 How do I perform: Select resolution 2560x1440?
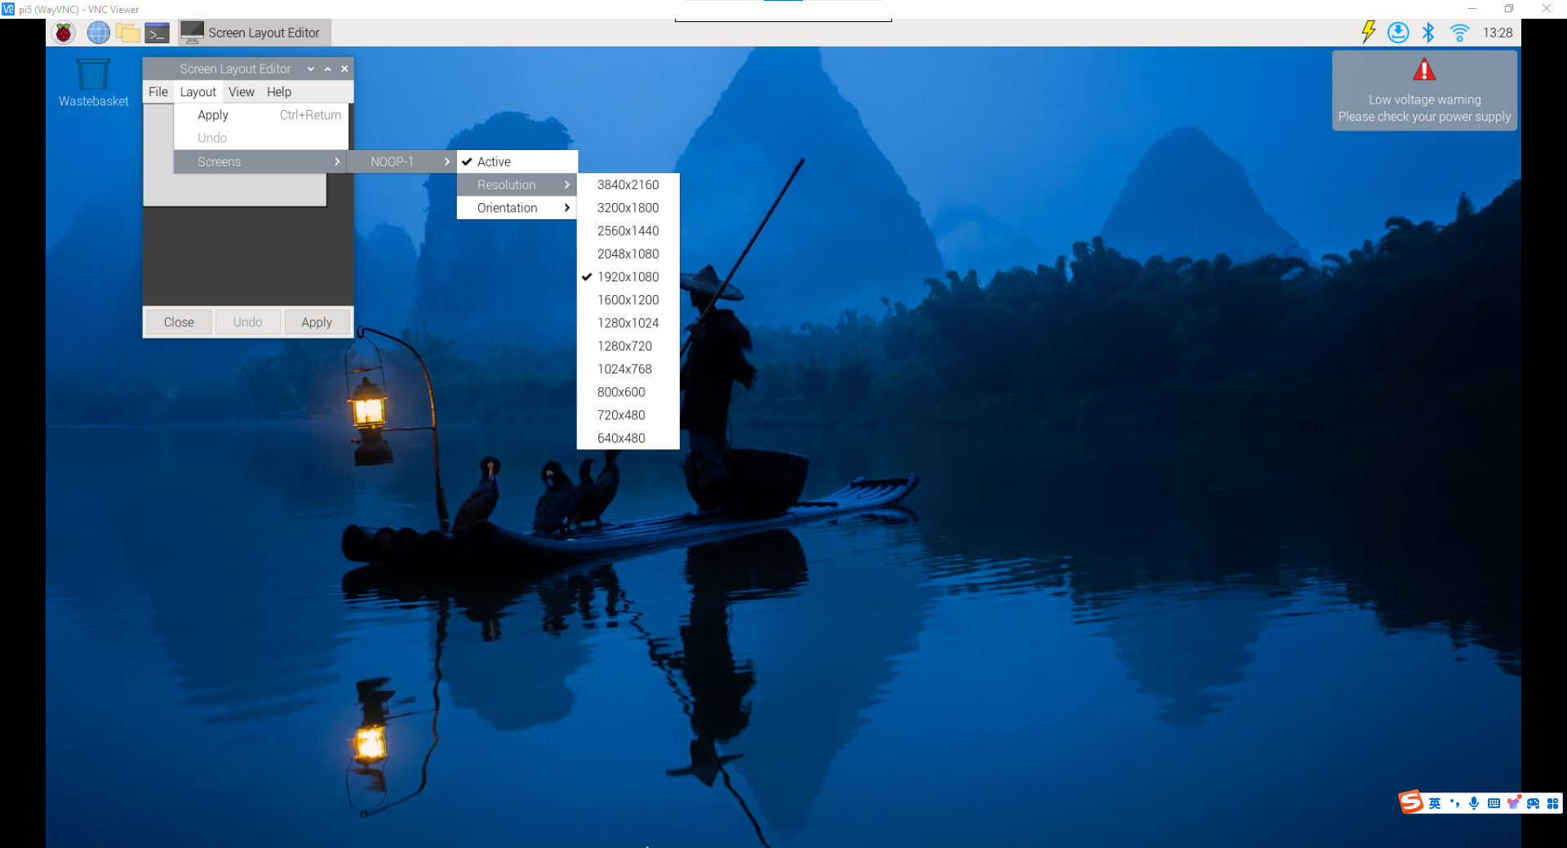[628, 231]
